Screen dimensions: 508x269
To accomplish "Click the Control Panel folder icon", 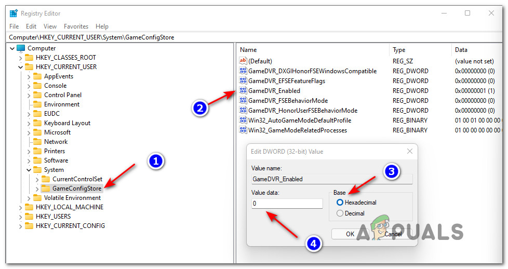I will click(x=37, y=95).
